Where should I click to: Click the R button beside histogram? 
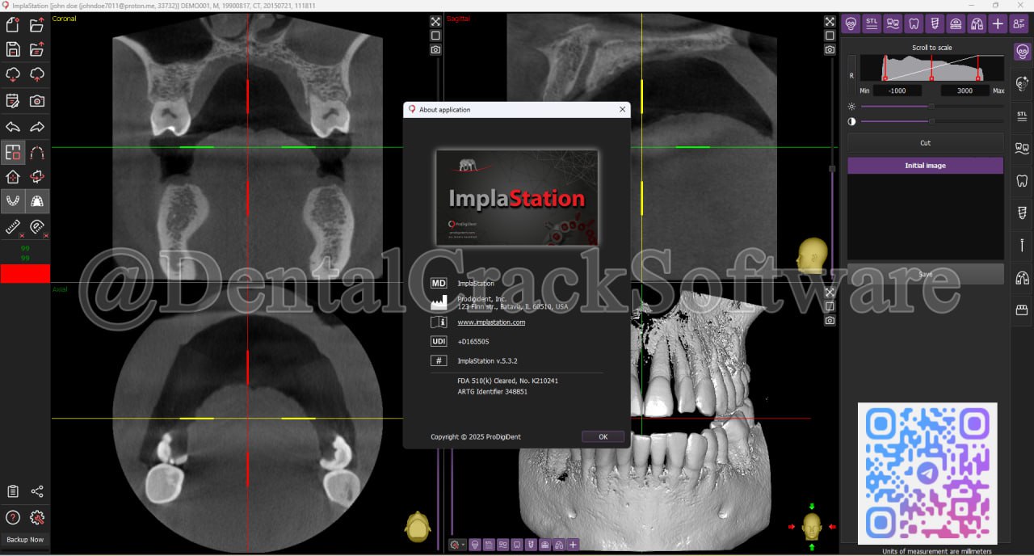coord(851,76)
